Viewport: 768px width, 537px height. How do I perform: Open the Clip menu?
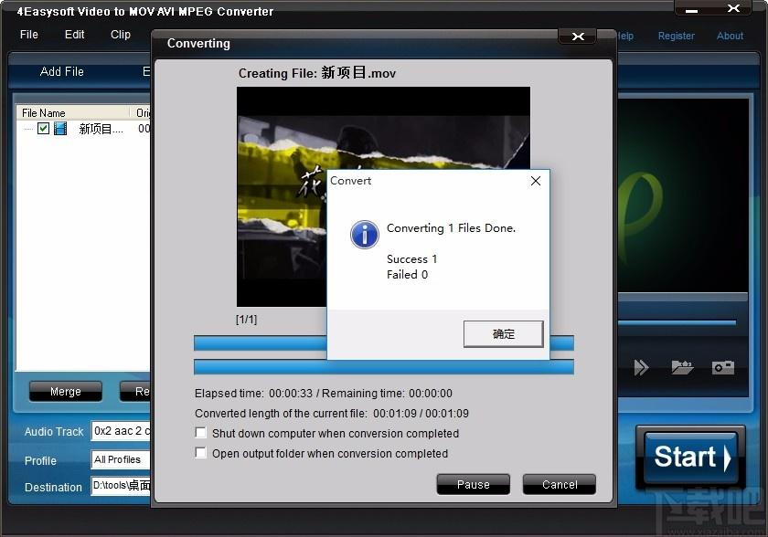(x=121, y=35)
